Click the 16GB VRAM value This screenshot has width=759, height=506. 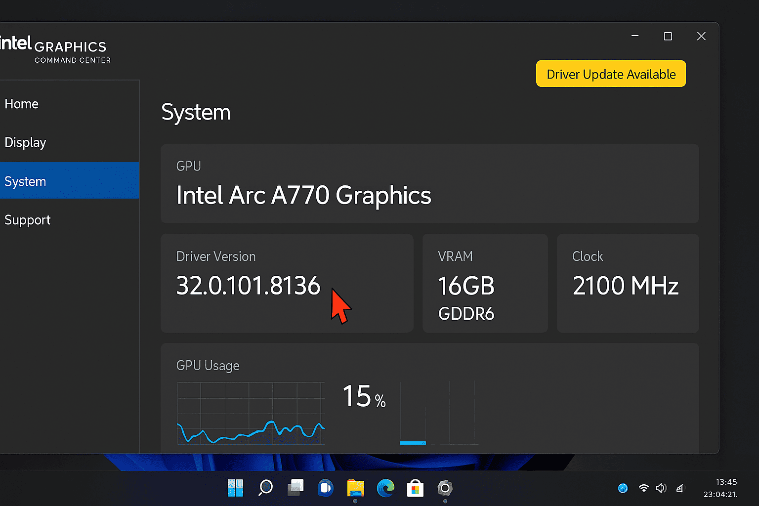point(466,286)
